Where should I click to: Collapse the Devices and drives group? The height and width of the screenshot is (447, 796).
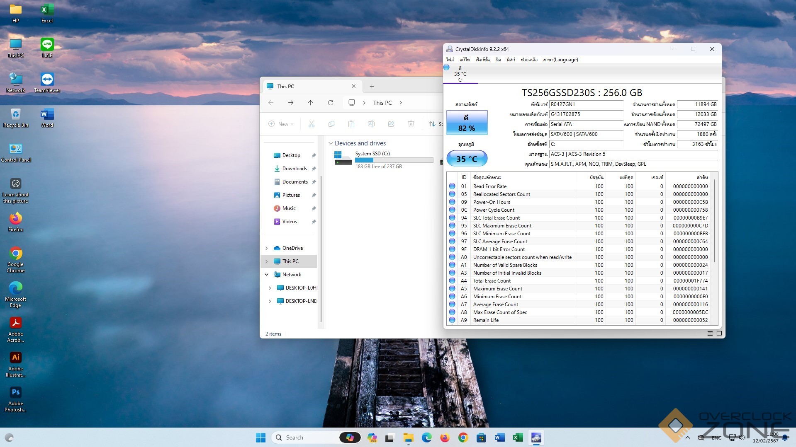pos(331,143)
